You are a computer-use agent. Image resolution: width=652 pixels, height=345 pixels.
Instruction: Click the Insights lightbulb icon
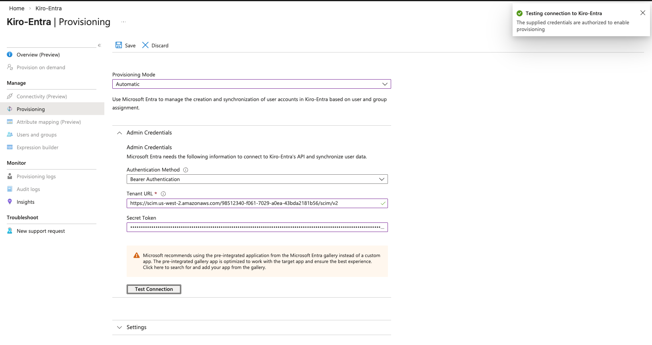tap(10, 202)
